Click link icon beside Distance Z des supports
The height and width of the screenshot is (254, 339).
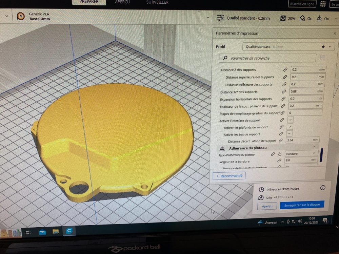click(x=285, y=70)
